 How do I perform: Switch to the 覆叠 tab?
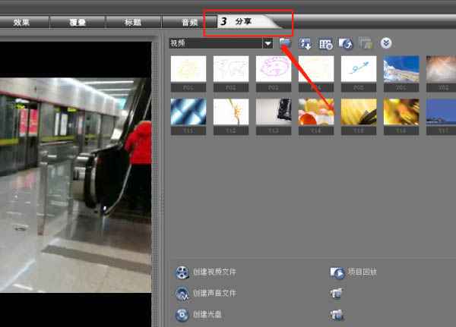pos(78,22)
